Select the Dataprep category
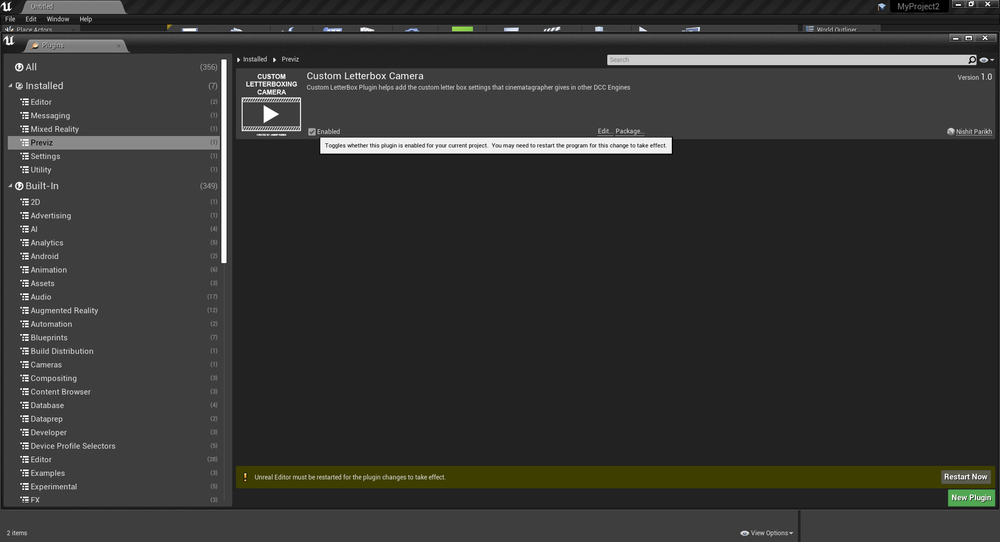The image size is (1000, 542). [x=114, y=419]
